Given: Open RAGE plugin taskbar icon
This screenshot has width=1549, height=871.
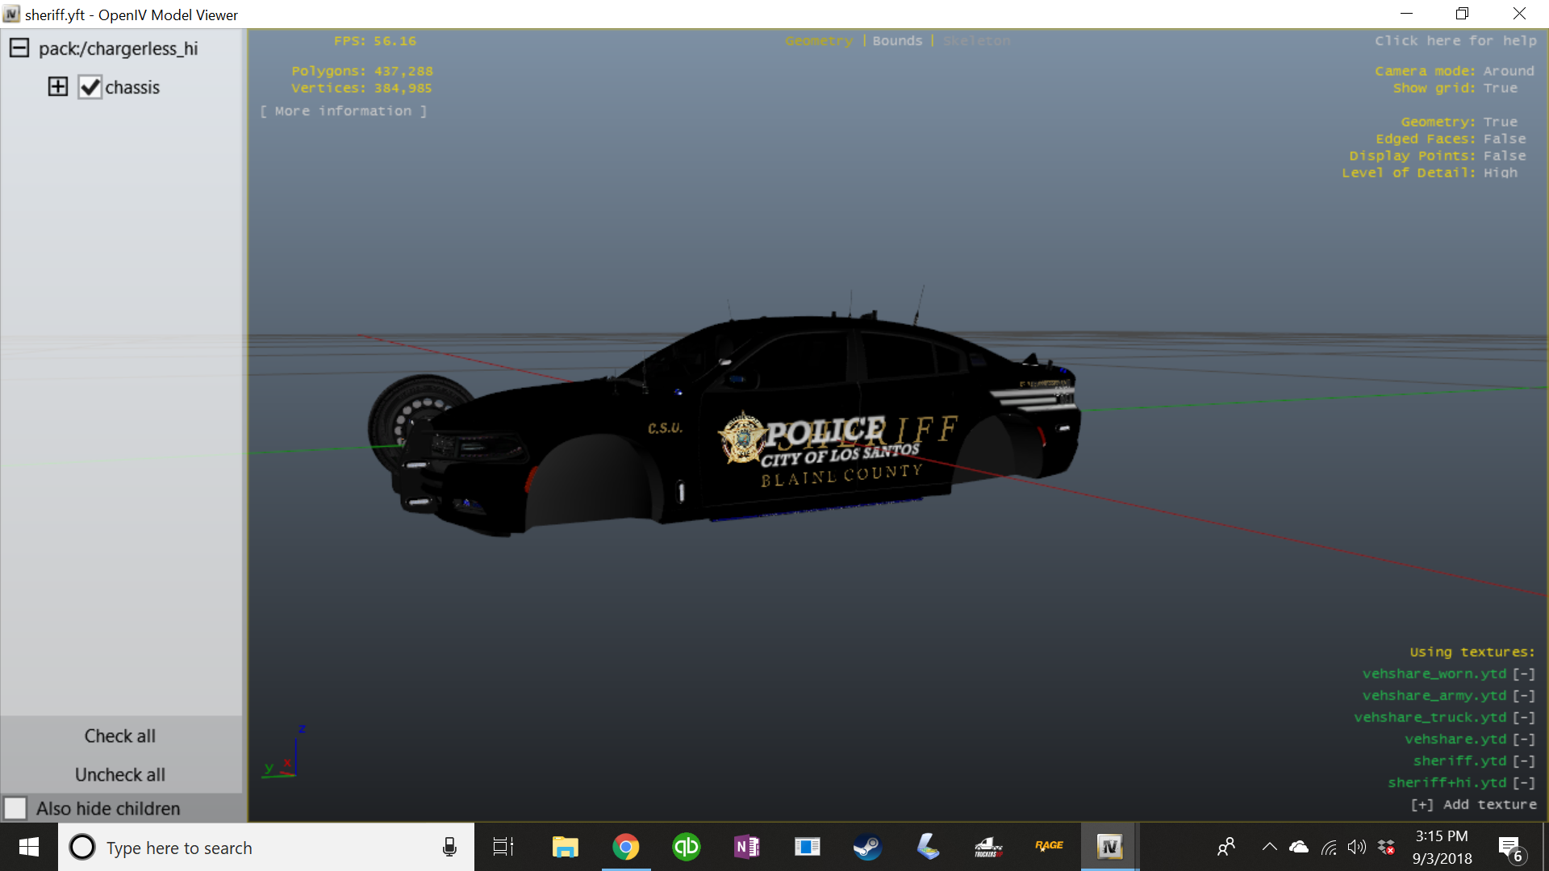Looking at the screenshot, I should pyautogui.click(x=1049, y=847).
